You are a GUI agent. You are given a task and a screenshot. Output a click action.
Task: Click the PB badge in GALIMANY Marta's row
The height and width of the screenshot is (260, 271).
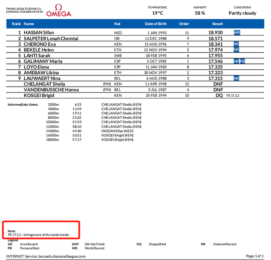(242, 61)
